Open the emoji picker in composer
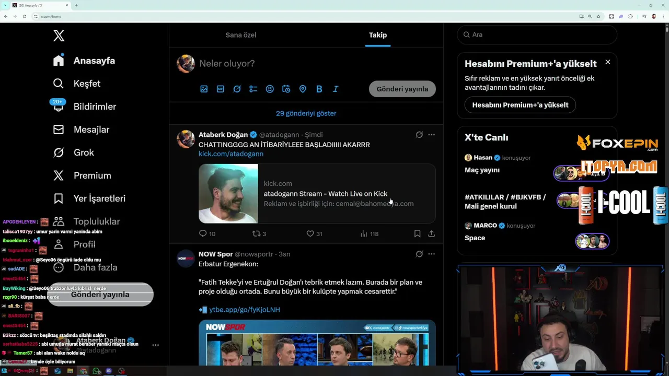The height and width of the screenshot is (376, 669). coord(270,89)
